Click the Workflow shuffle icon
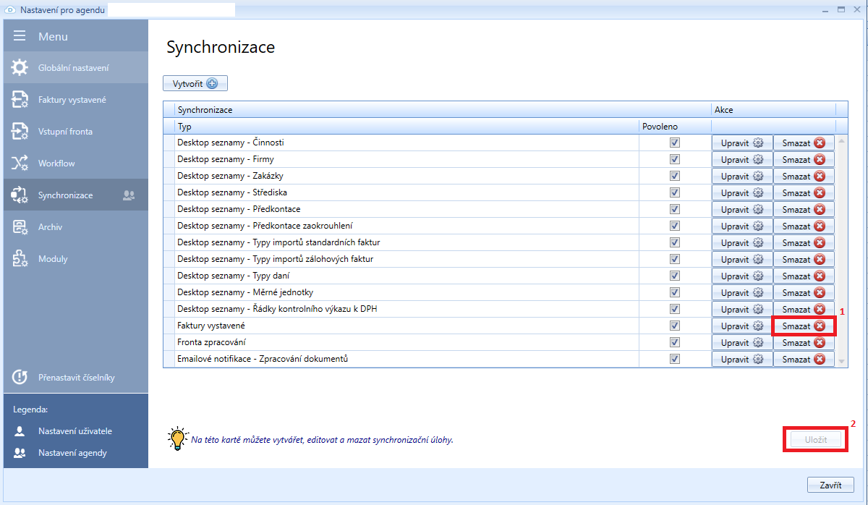The image size is (868, 505). pyautogui.click(x=20, y=164)
